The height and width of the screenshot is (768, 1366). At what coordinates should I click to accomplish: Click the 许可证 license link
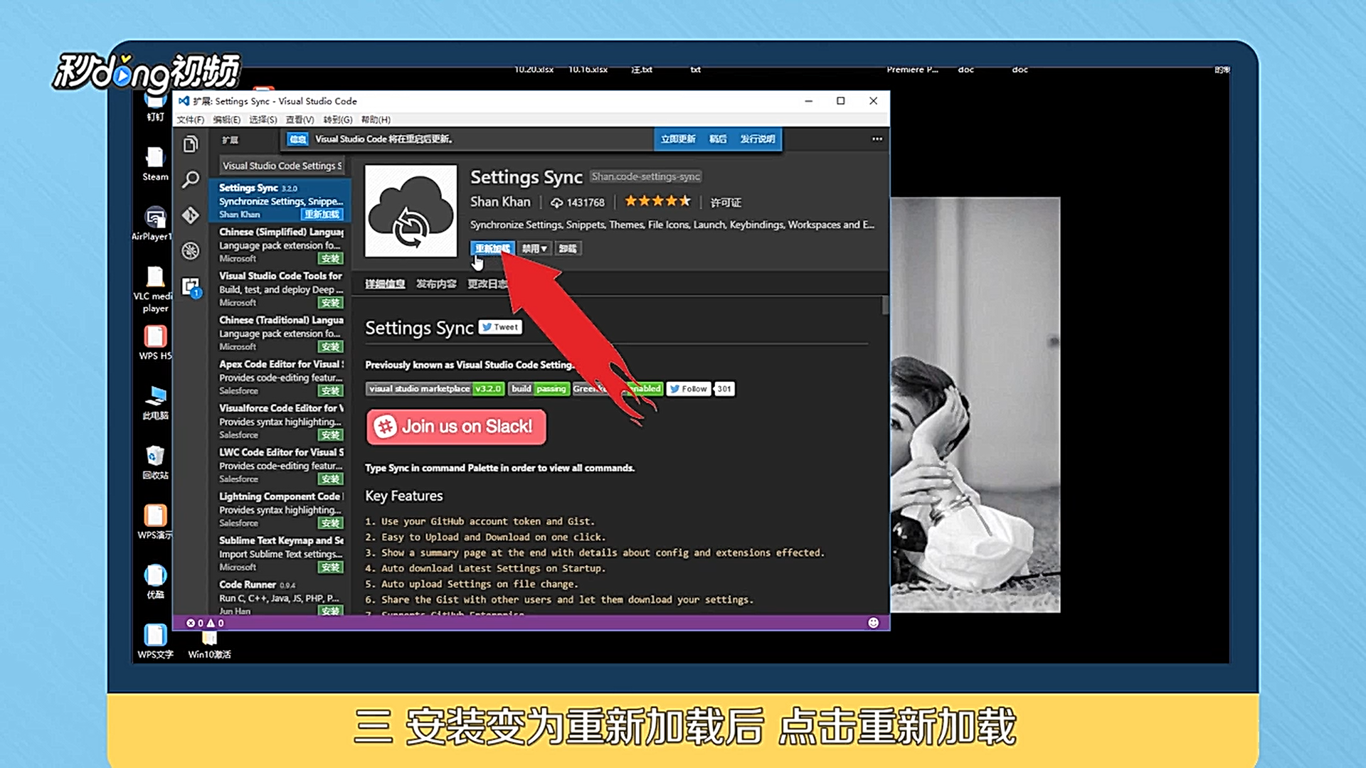tap(726, 203)
